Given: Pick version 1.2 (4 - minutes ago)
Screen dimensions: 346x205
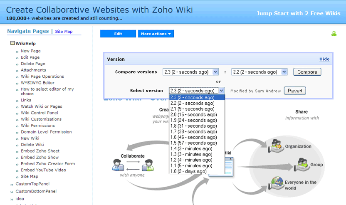Looking at the screenshot, I should pyautogui.click(x=197, y=160).
